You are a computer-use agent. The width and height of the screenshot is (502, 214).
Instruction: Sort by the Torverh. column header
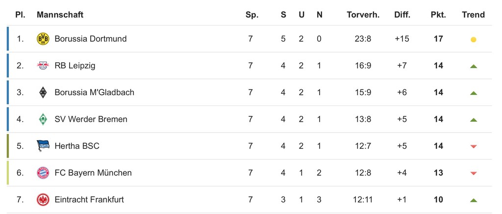click(363, 15)
